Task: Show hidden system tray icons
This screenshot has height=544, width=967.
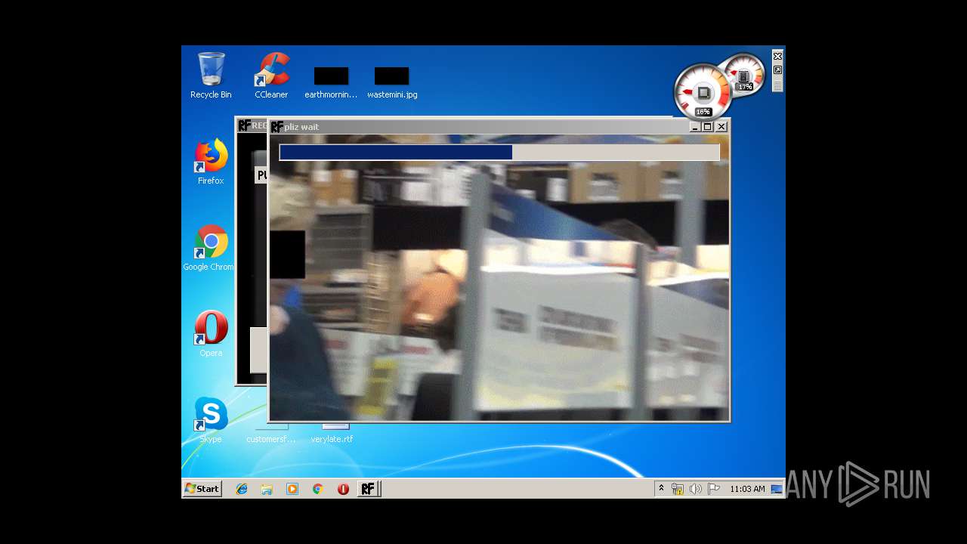Action: point(661,489)
